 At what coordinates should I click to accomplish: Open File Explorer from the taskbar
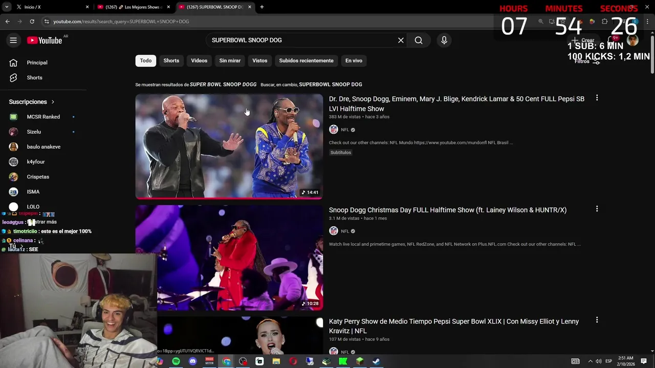click(x=276, y=361)
